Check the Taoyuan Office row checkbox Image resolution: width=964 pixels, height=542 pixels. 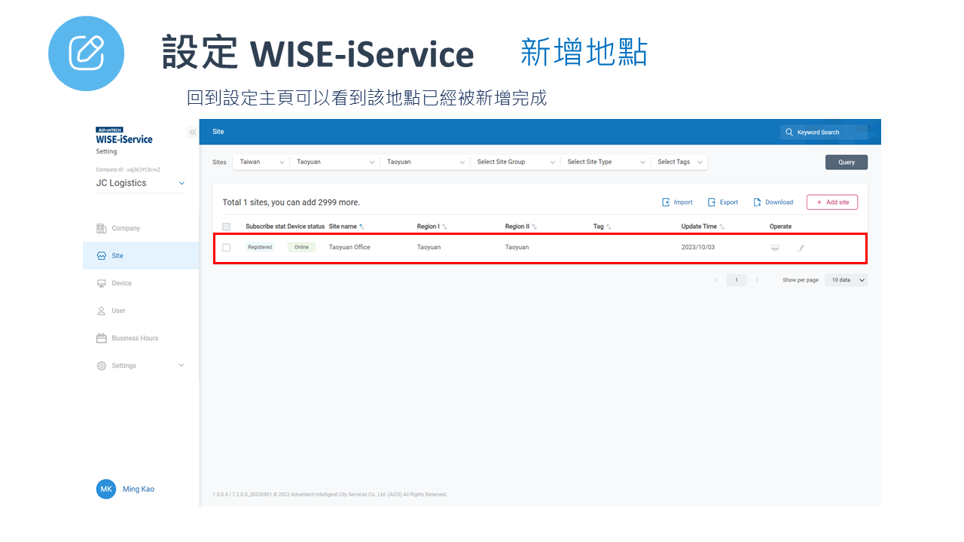pos(226,248)
